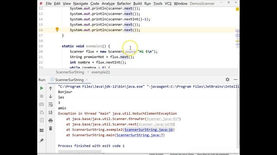Print the console output
Viewport: 277px width, 155px height.
[x=51, y=121]
